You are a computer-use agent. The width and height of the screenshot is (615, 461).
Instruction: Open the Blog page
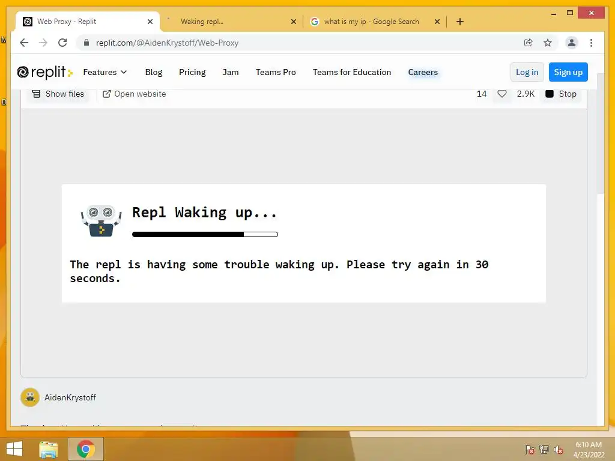click(x=153, y=72)
